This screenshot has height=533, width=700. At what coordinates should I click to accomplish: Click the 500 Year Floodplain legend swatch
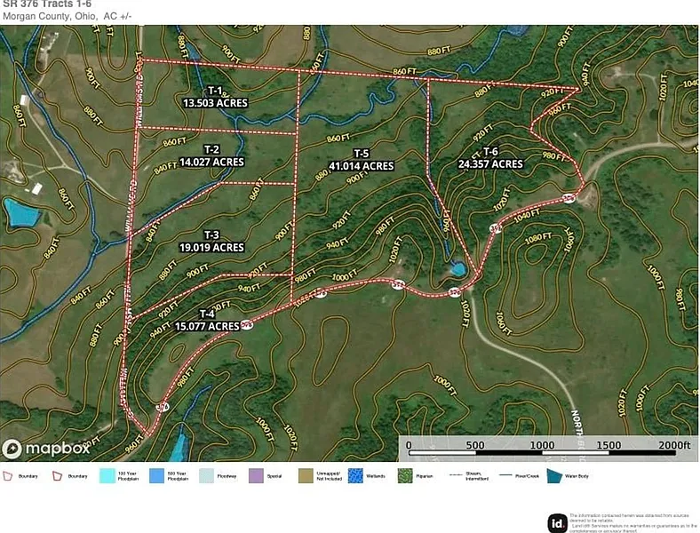[157, 476]
